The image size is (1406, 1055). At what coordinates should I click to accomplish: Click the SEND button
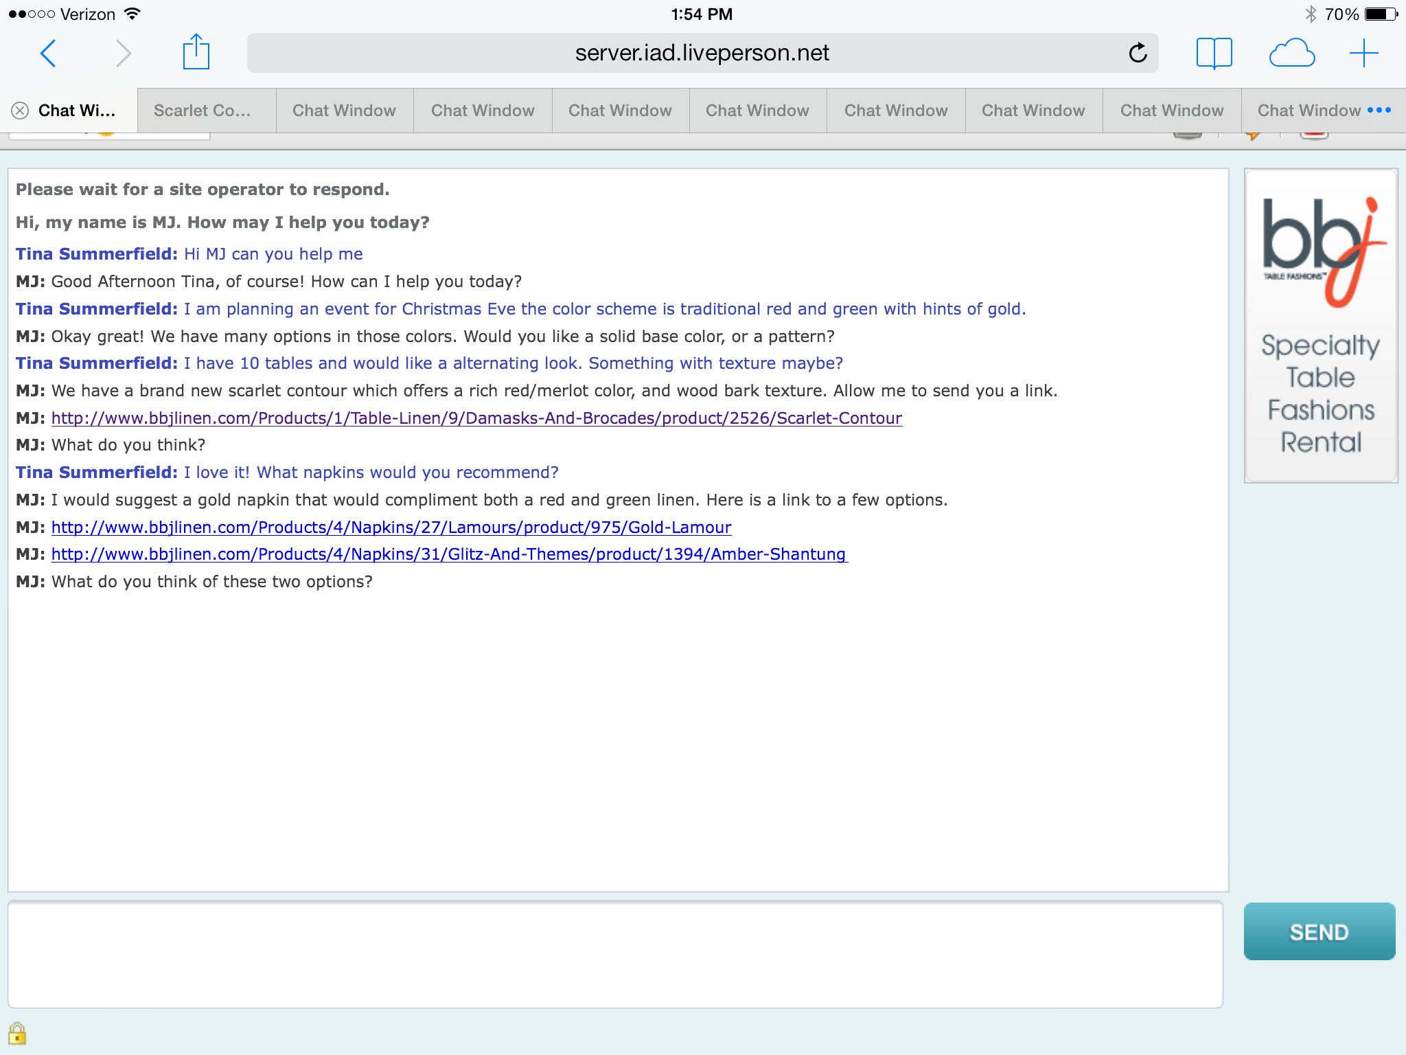[x=1319, y=931]
